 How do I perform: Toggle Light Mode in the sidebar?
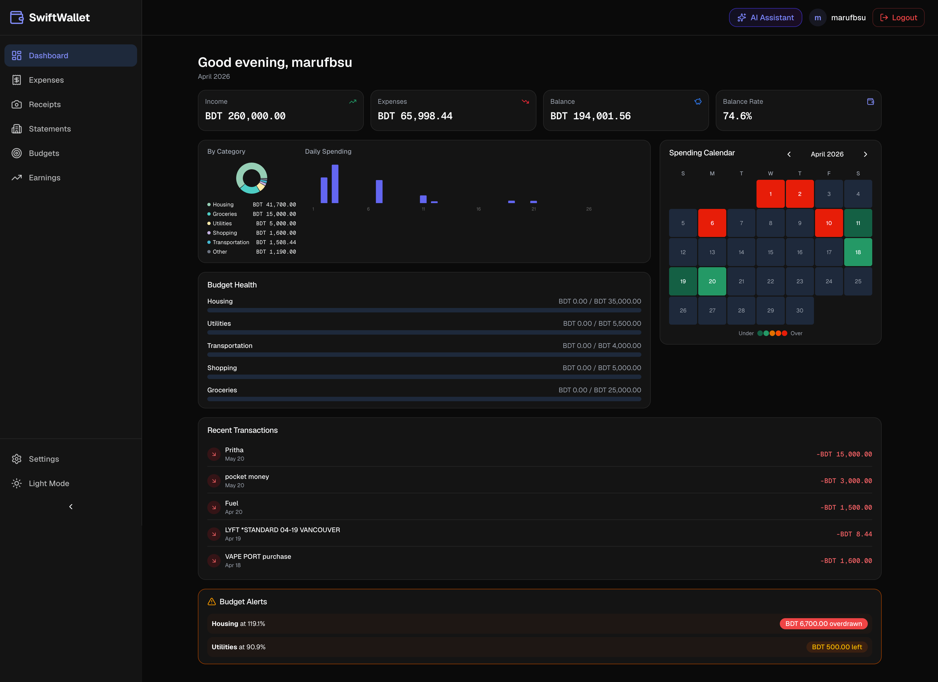pyautogui.click(x=71, y=484)
